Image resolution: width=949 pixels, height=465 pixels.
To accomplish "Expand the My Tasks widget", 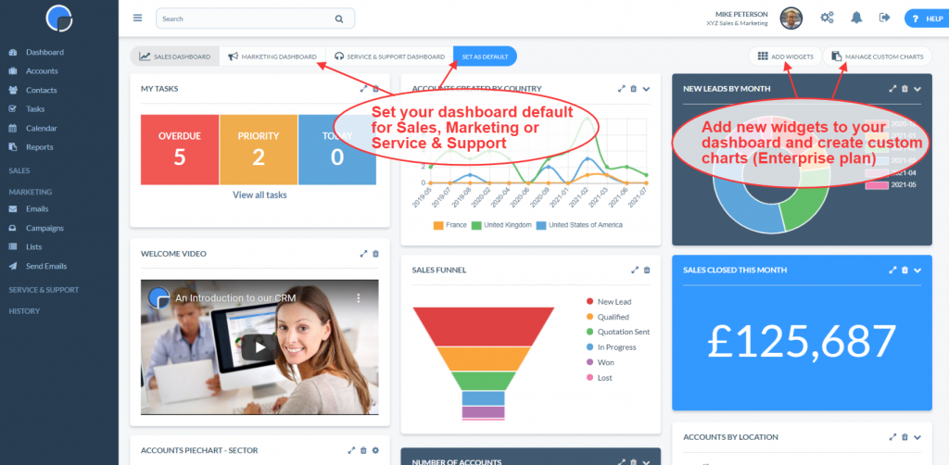I will tap(363, 88).
